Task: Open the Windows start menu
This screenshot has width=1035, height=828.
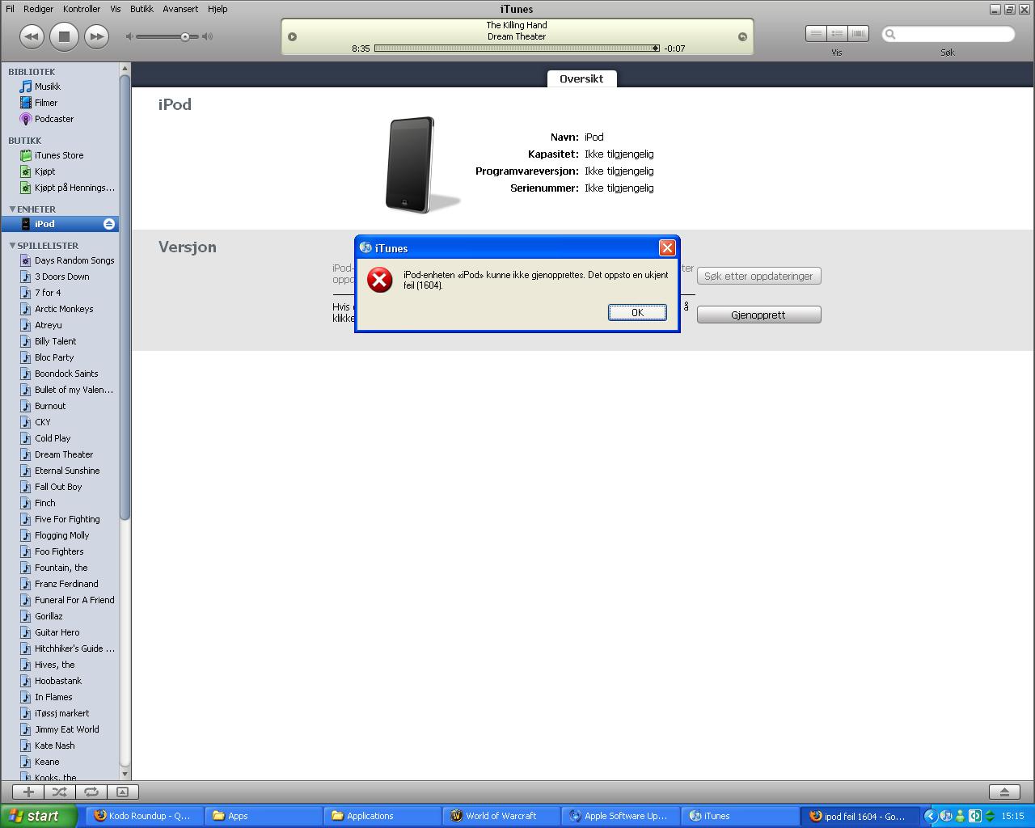Action: 39,816
